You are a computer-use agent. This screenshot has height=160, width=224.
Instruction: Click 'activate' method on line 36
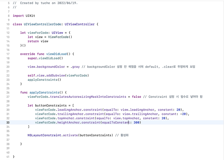point(70,135)
